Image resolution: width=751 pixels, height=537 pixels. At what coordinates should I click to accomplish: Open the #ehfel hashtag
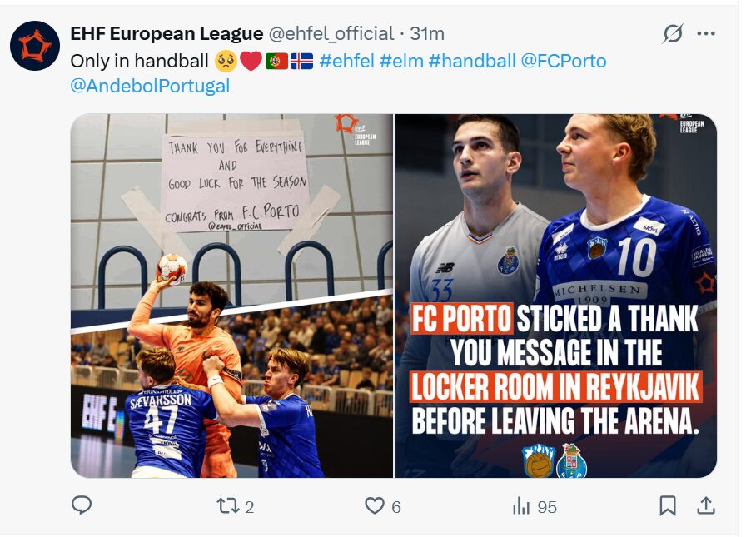(346, 62)
